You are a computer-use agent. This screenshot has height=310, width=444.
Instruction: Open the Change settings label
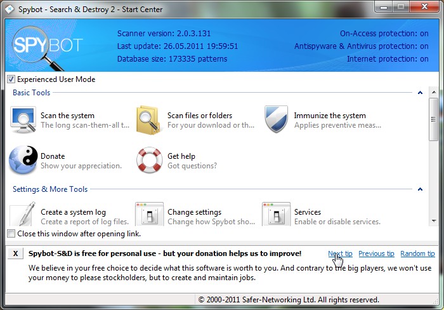pyautogui.click(x=195, y=212)
